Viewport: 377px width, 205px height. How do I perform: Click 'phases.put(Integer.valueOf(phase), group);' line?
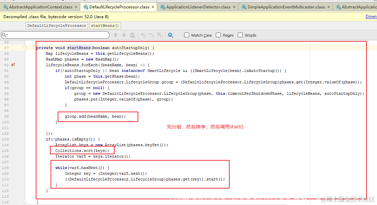[x=123, y=99]
